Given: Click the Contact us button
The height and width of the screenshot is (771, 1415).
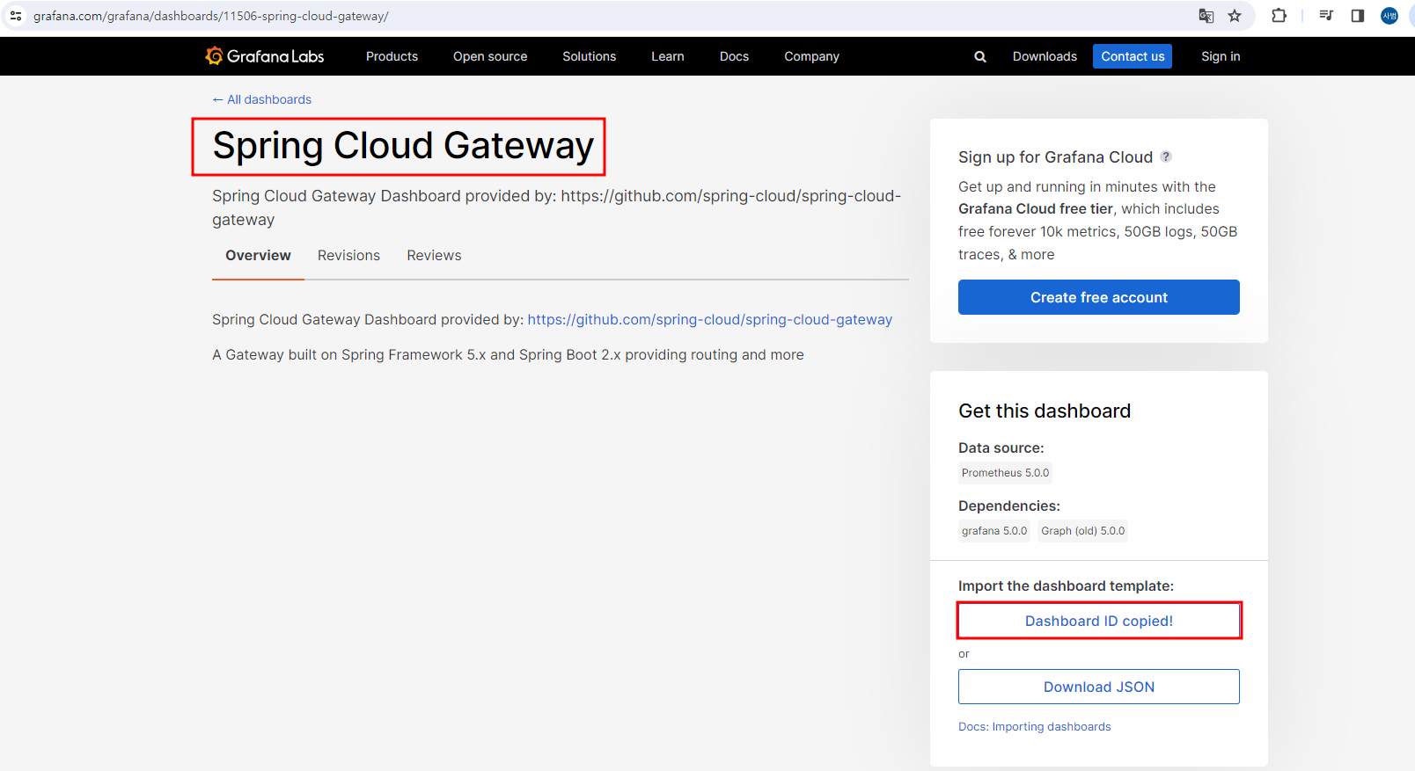Looking at the screenshot, I should [x=1133, y=56].
